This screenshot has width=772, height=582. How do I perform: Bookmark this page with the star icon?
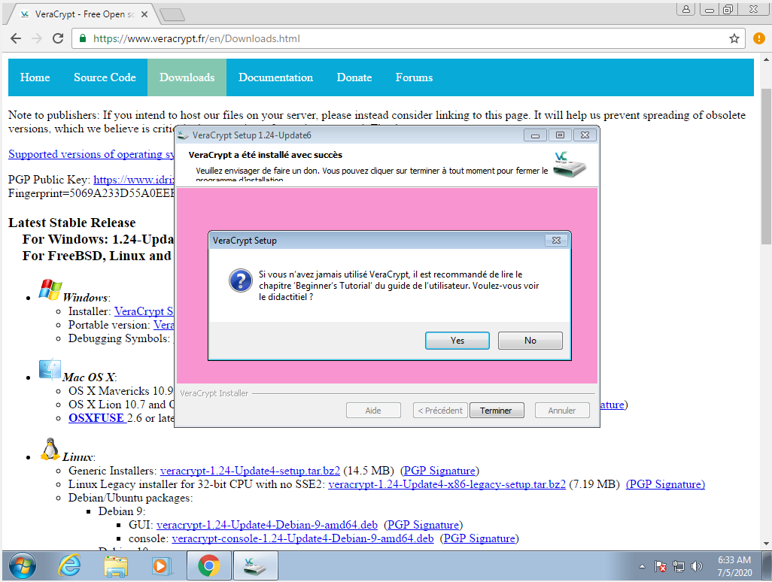tap(734, 38)
